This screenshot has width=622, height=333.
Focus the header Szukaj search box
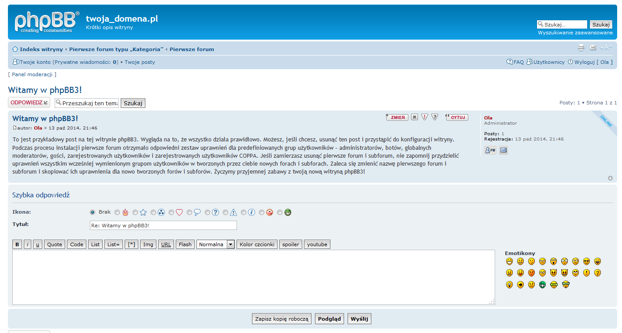[562, 25]
